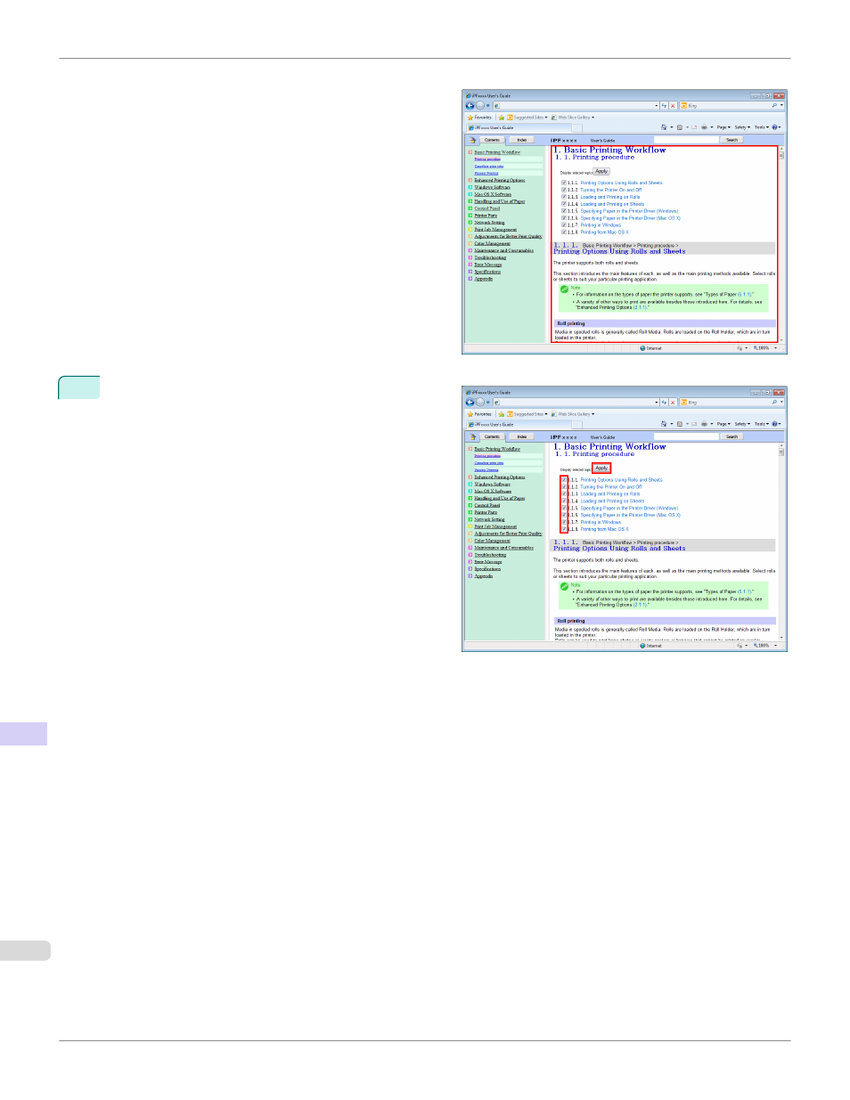Click red Stop icon in lower browser window
Screen dimensions: 850x1100
coord(673,402)
